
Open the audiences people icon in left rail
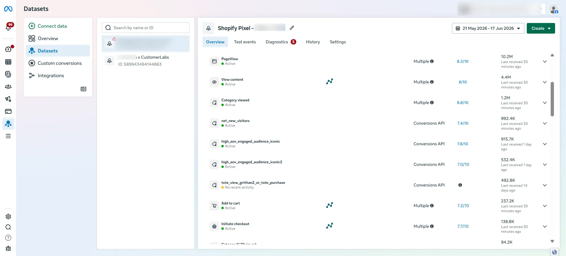coord(8,87)
